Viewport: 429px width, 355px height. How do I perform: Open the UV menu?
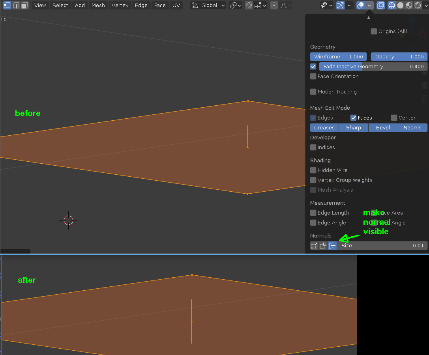click(176, 5)
